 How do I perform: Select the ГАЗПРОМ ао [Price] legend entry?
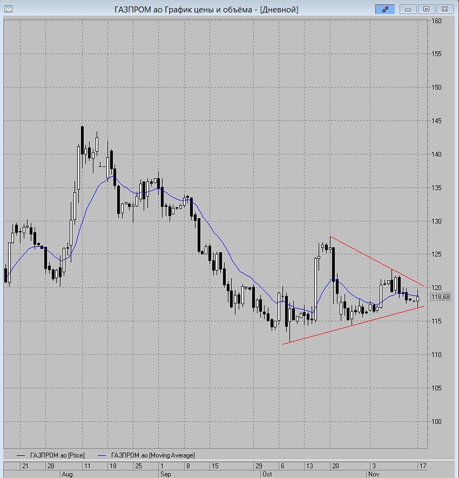51,455
